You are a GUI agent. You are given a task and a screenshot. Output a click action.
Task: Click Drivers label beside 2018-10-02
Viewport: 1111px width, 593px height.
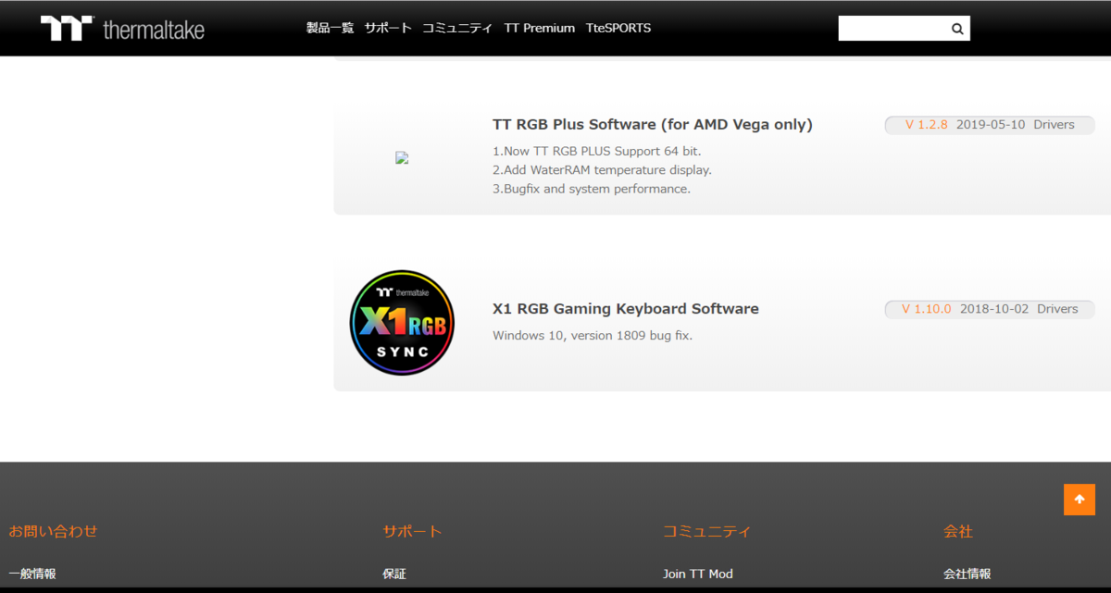pos(1057,309)
